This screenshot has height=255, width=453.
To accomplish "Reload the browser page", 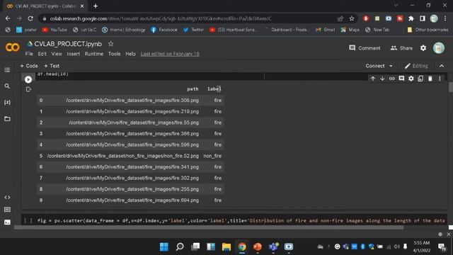I will click(x=30, y=18).
